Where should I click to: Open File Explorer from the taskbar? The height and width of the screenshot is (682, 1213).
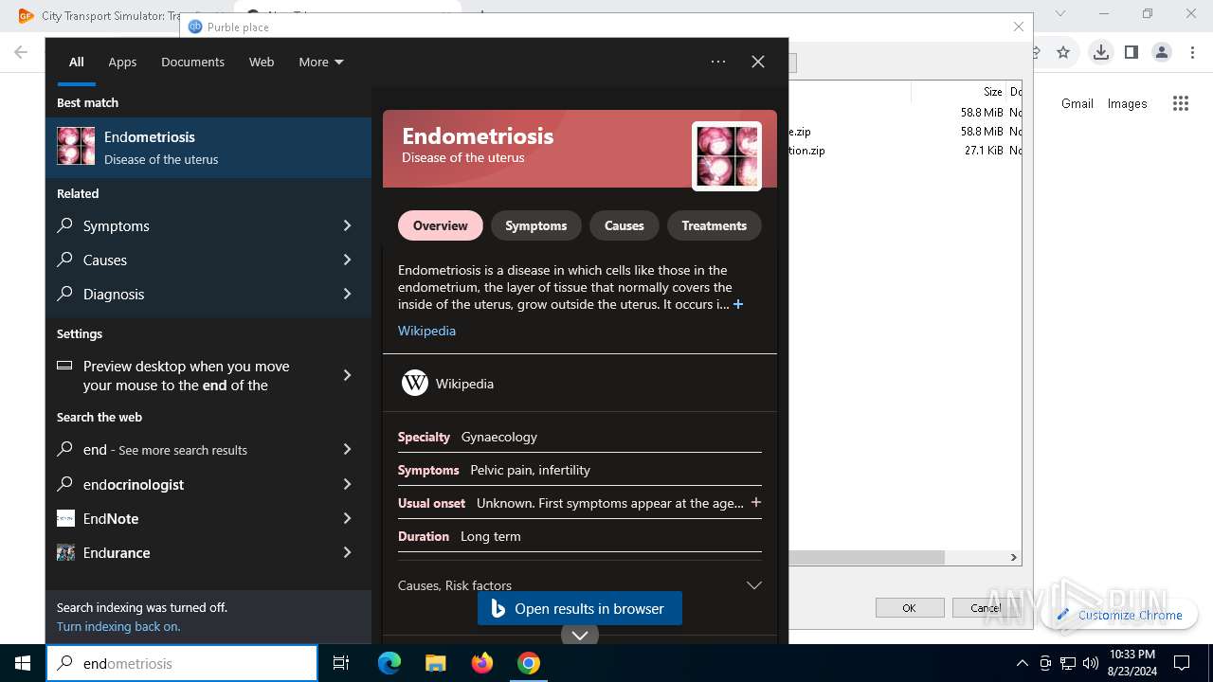click(x=435, y=663)
